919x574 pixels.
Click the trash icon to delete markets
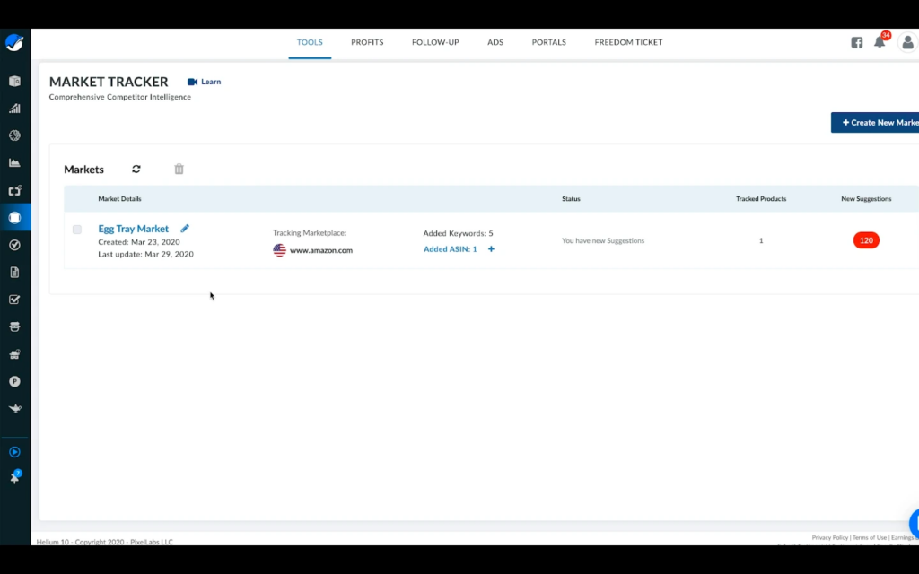click(178, 169)
